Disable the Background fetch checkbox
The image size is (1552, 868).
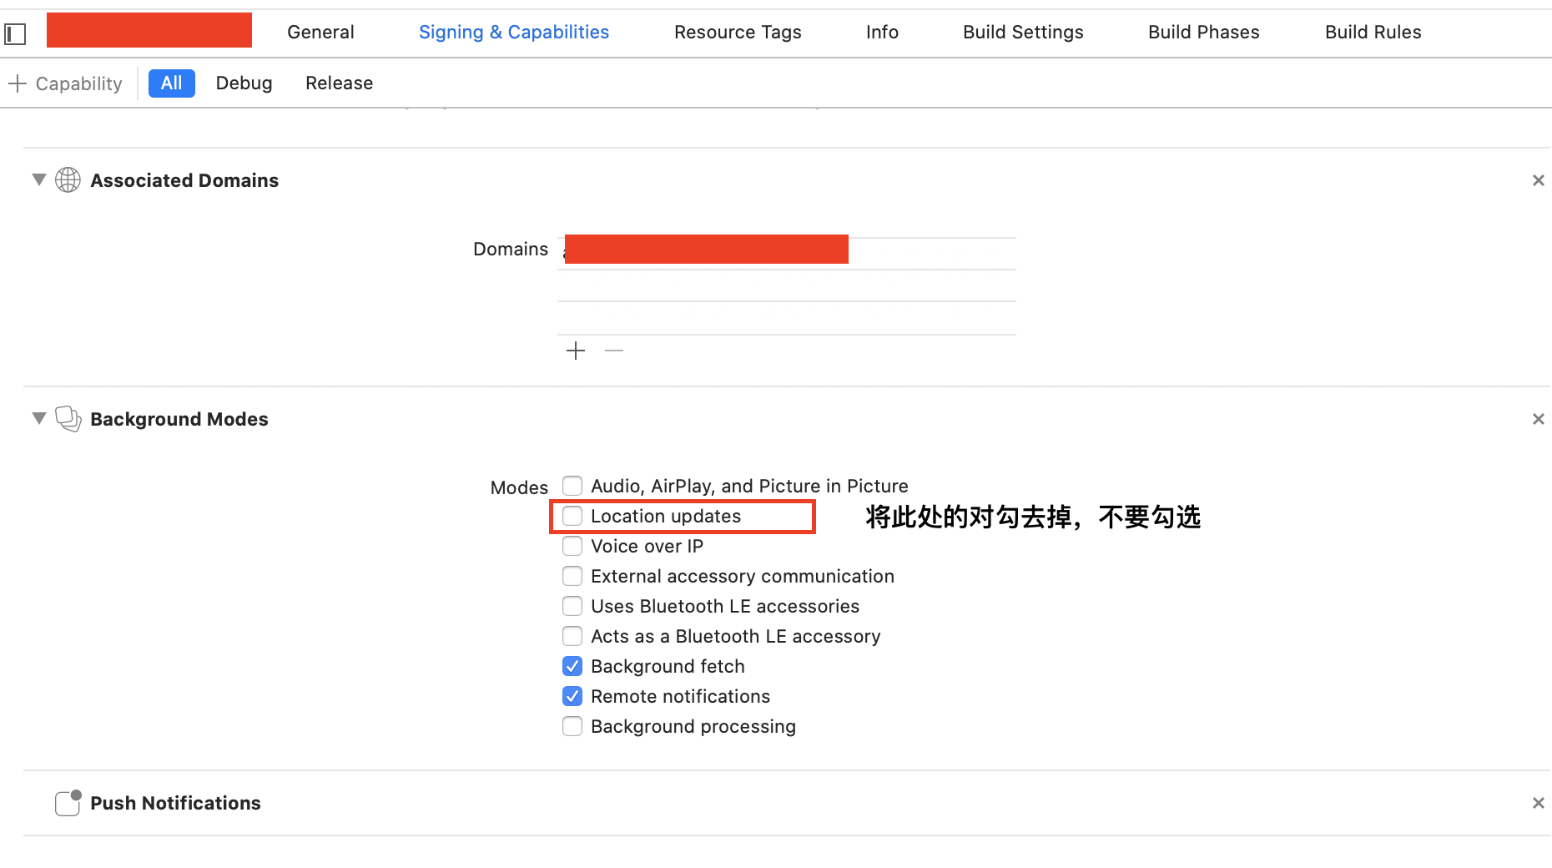point(572,666)
